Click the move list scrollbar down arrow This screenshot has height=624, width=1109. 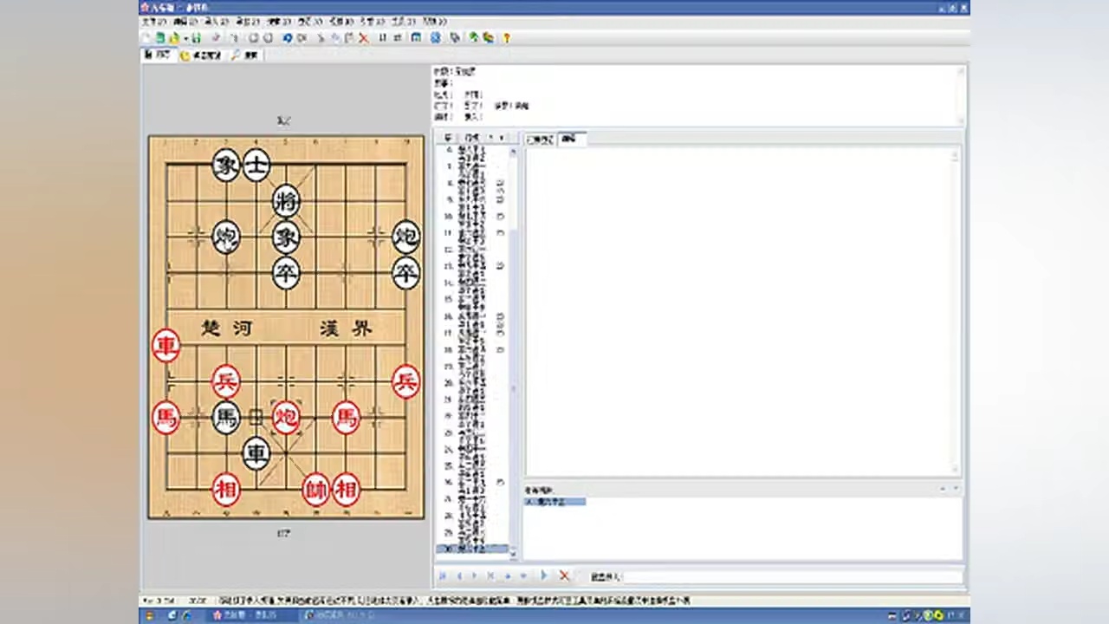[x=513, y=554]
